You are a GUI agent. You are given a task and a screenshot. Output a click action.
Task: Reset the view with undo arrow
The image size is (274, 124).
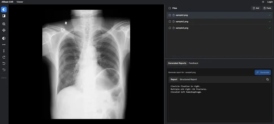[4, 70]
